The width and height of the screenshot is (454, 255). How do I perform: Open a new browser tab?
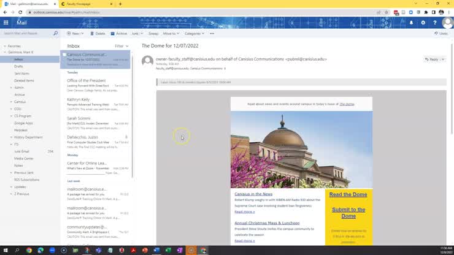coord(120,4)
